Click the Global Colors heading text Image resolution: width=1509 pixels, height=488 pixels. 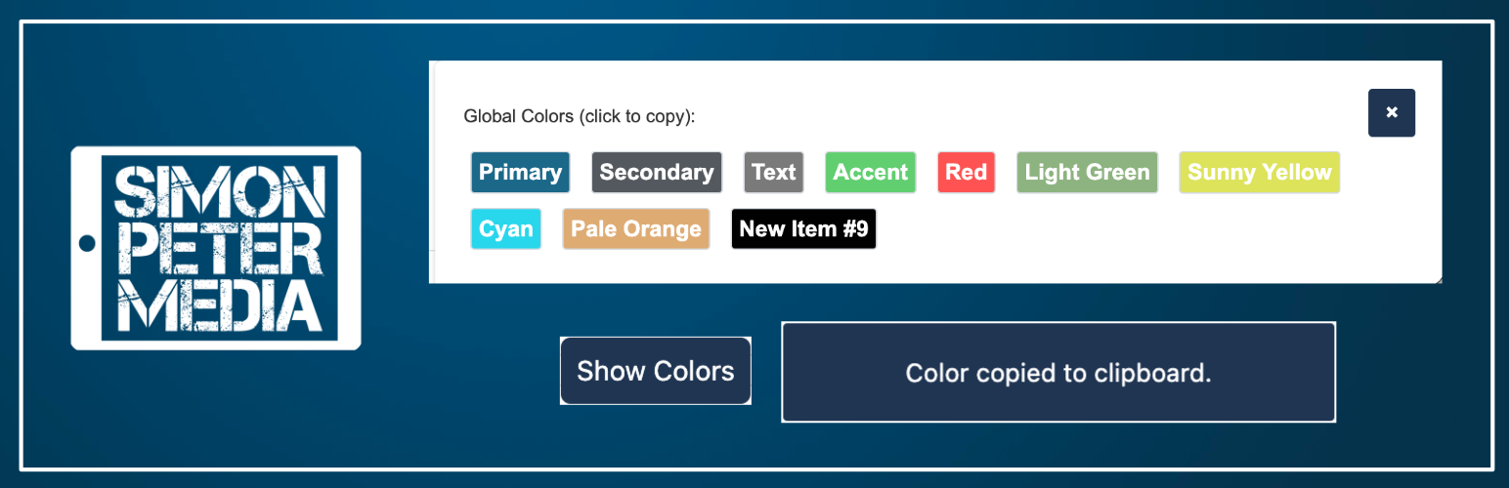[579, 117]
